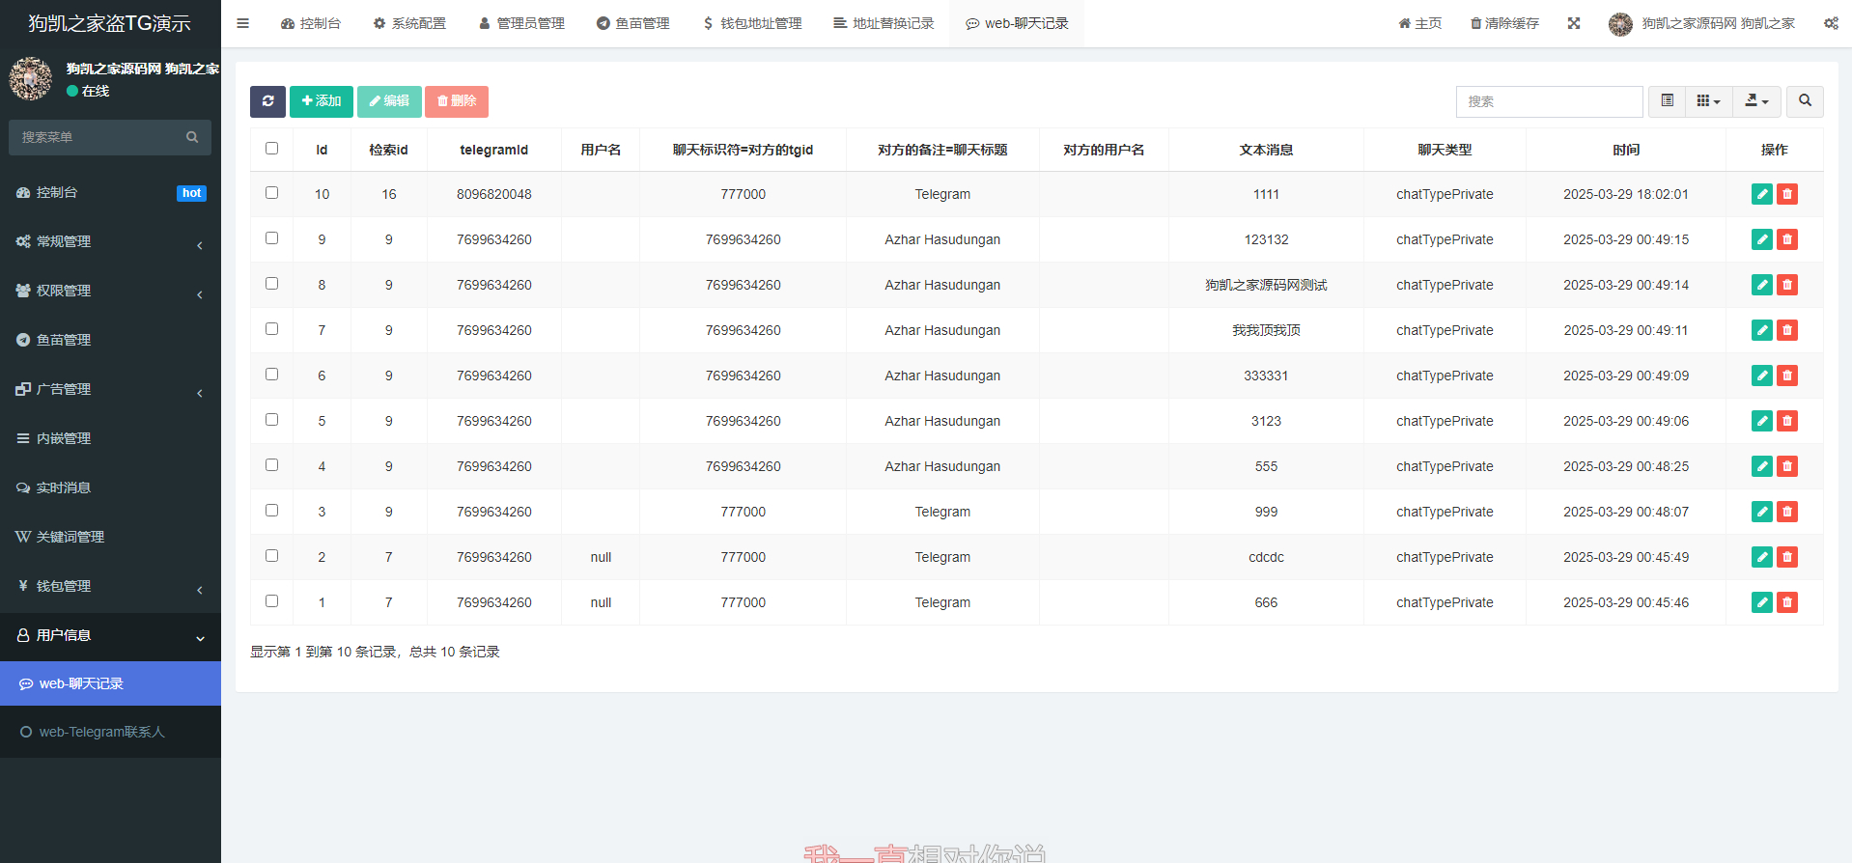Click the 清除缓存 link in the header

(1504, 23)
